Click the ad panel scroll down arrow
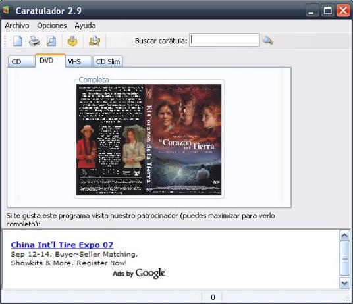The height and width of the screenshot is (304, 353). [x=344, y=283]
